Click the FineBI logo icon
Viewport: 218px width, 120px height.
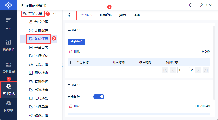[x=9, y=5]
